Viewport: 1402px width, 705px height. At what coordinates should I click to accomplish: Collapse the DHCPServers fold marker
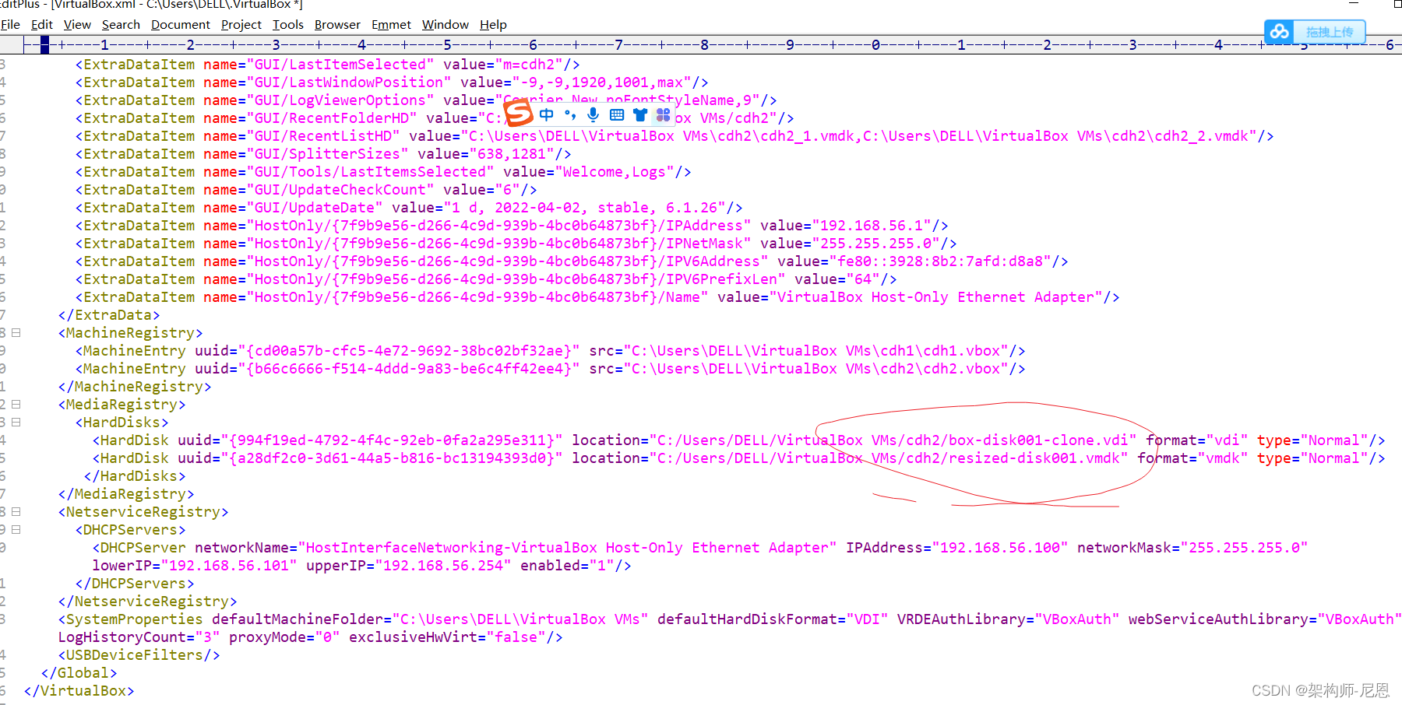coord(16,530)
